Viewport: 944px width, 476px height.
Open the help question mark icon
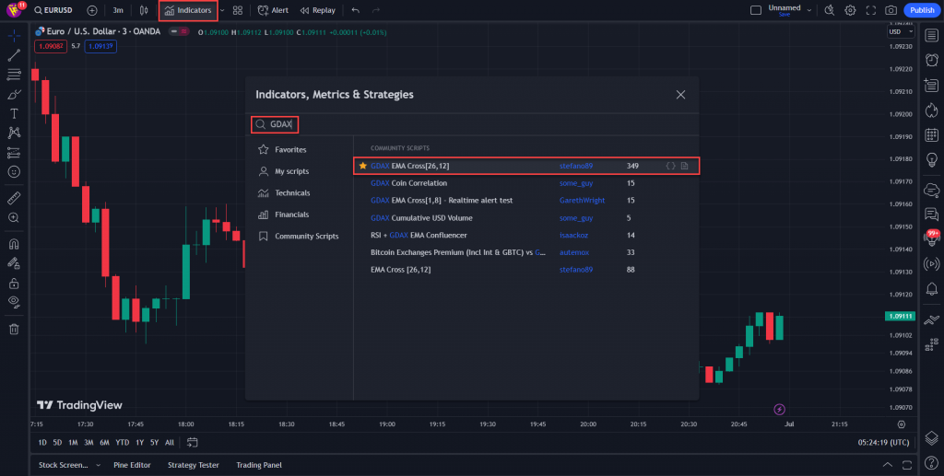pos(931,463)
